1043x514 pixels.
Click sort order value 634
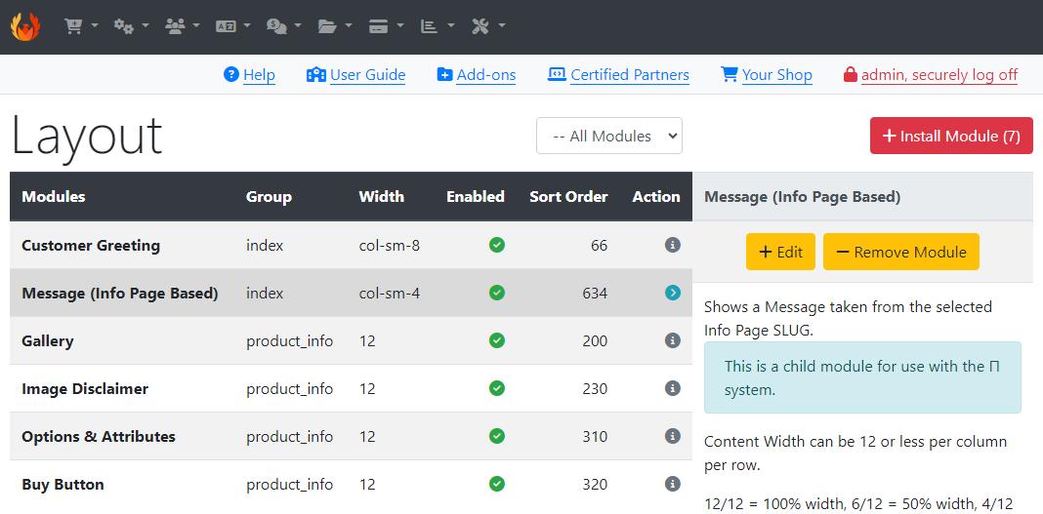point(595,293)
